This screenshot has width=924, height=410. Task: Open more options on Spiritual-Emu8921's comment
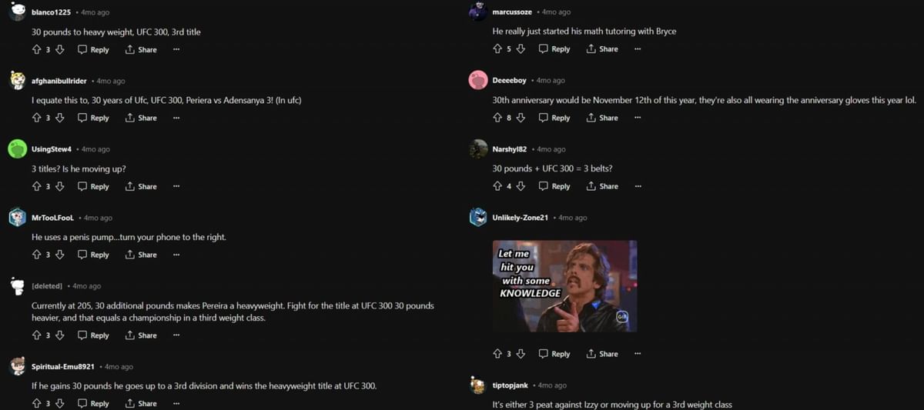pyautogui.click(x=176, y=403)
